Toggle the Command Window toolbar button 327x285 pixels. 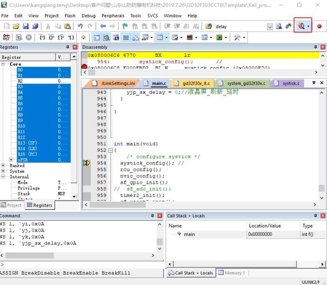[x=97, y=37]
